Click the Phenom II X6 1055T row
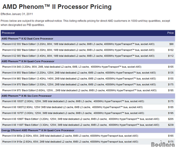The width and height of the screenshot is (176, 148). [88, 101]
